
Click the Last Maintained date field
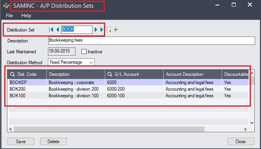pyautogui.click(x=62, y=52)
